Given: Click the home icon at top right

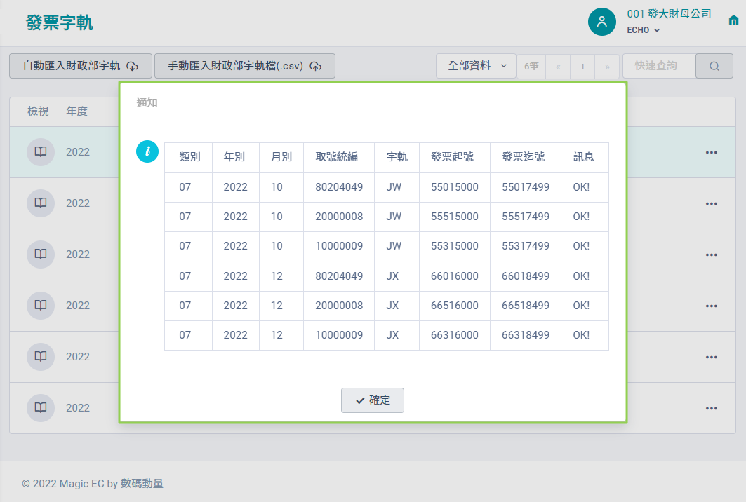Looking at the screenshot, I should click(x=734, y=21).
